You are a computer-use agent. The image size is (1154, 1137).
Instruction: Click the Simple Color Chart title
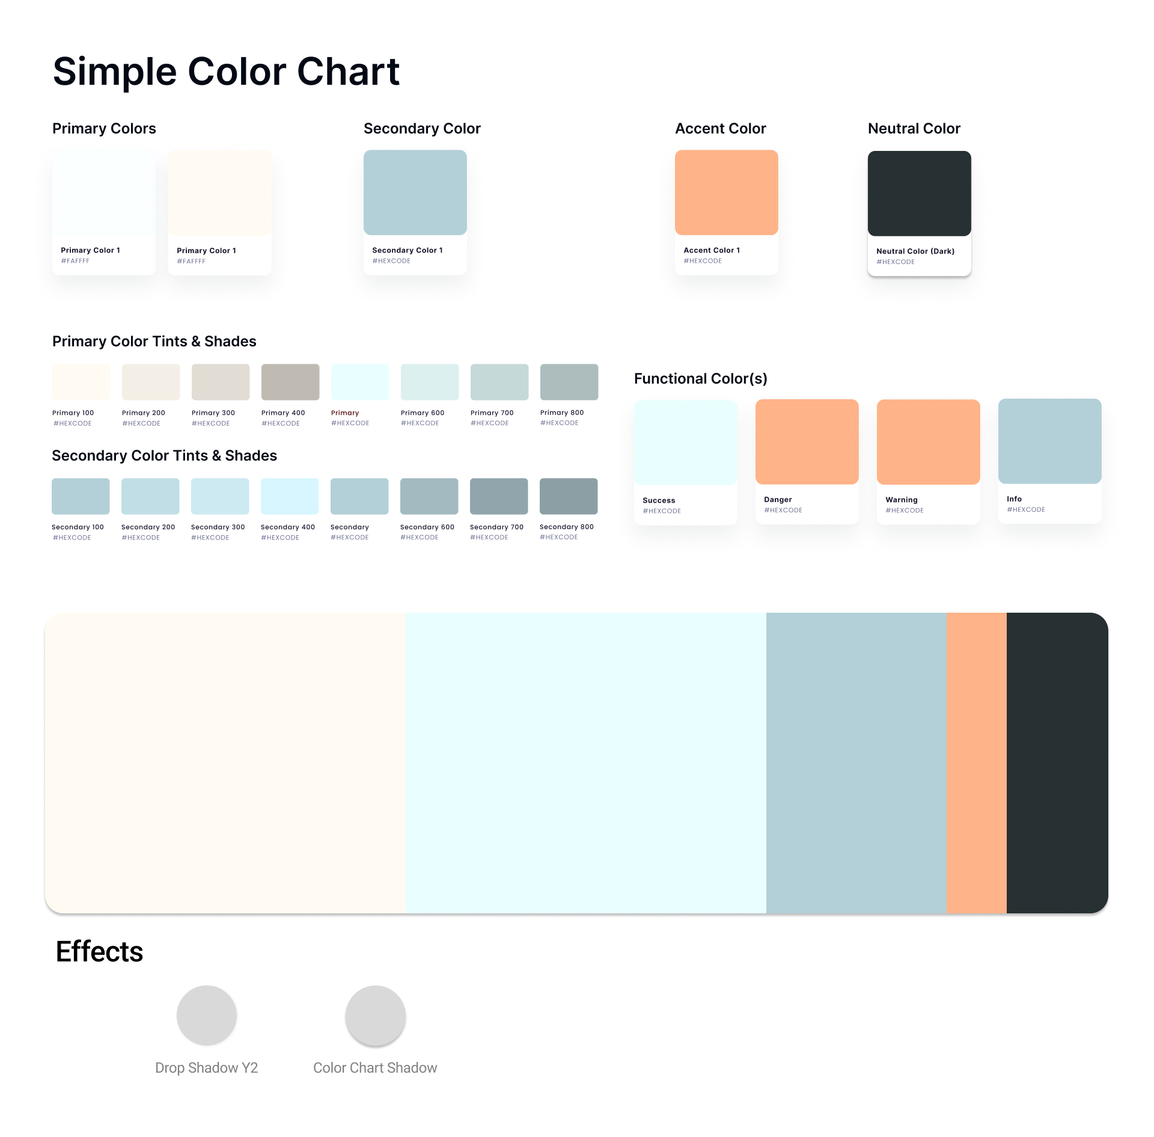[226, 72]
